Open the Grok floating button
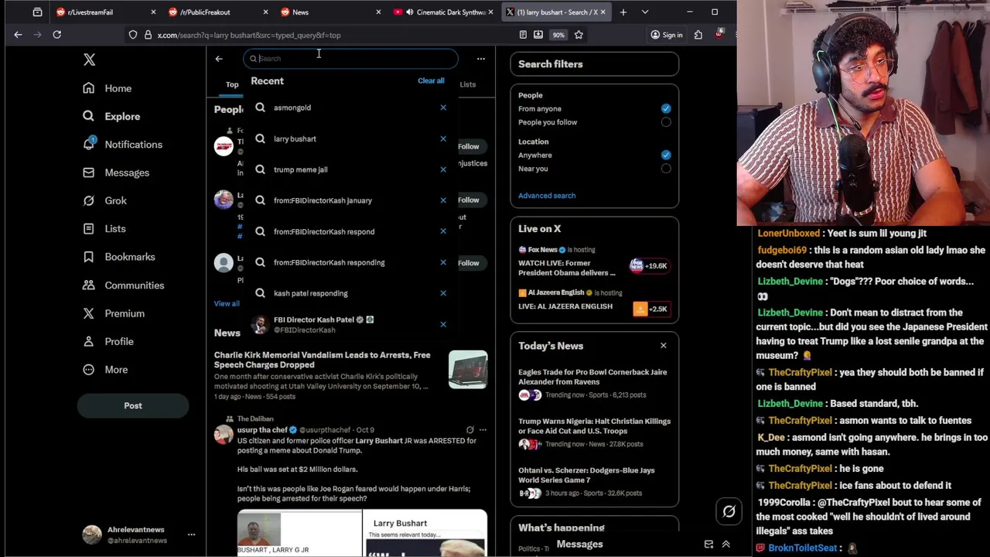This screenshot has height=557, width=990. click(x=729, y=511)
